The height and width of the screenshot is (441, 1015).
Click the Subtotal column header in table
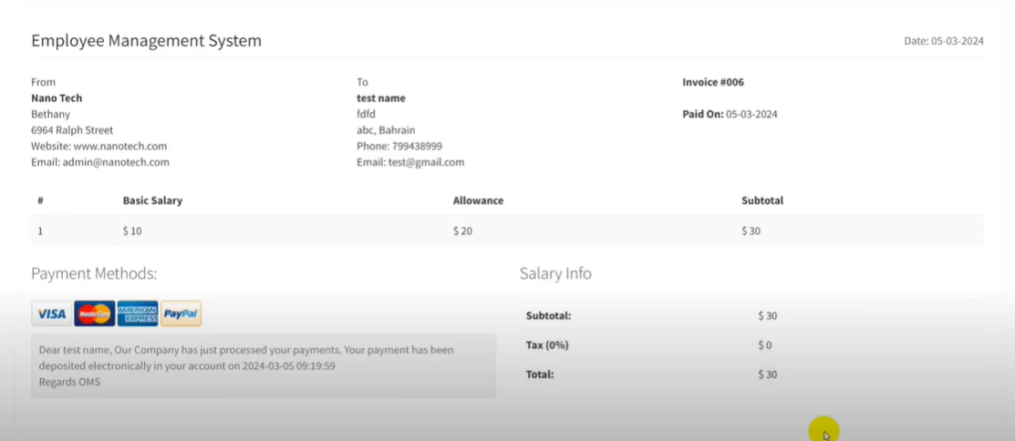pos(761,200)
